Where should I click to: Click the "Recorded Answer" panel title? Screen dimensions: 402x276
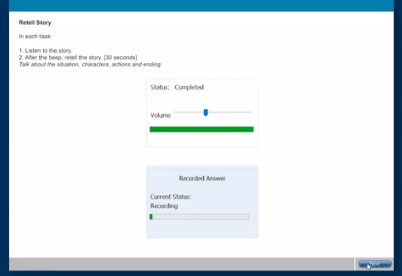click(202, 178)
